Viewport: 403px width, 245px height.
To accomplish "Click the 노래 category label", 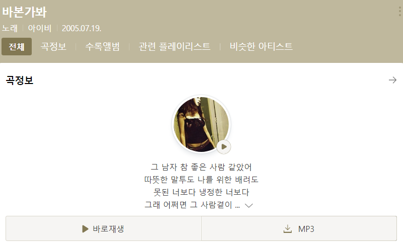I will pos(10,28).
